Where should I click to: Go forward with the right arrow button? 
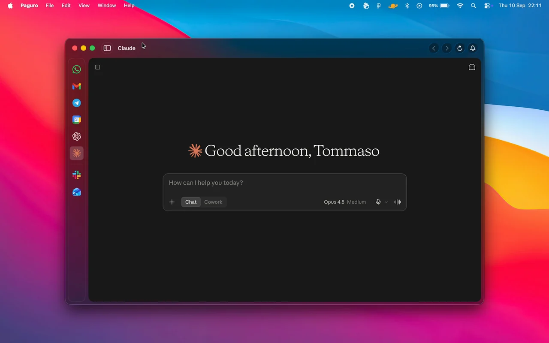pyautogui.click(x=447, y=48)
